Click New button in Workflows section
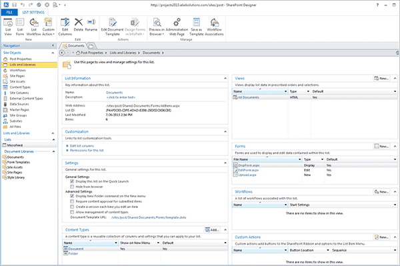 [381, 192]
